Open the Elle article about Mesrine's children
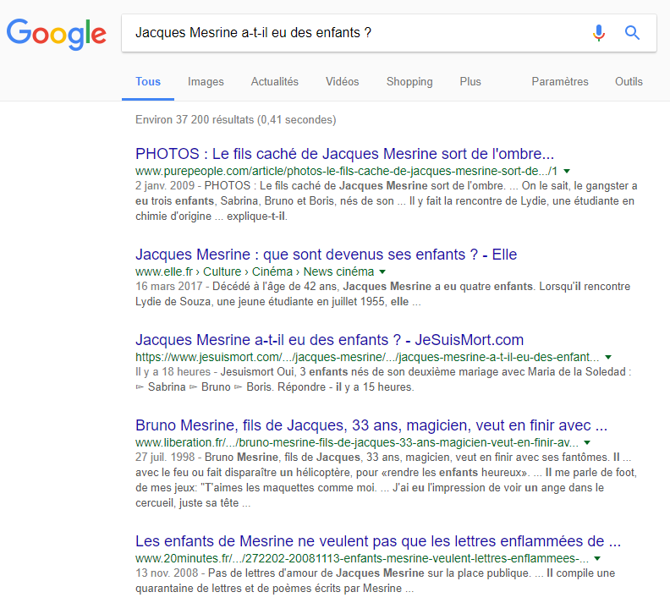This screenshot has height=614, width=670. click(326, 255)
